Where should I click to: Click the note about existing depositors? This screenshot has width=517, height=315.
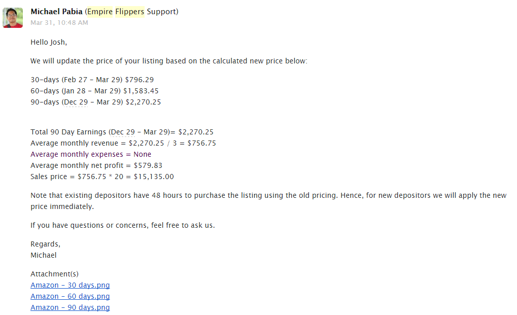tap(268, 196)
